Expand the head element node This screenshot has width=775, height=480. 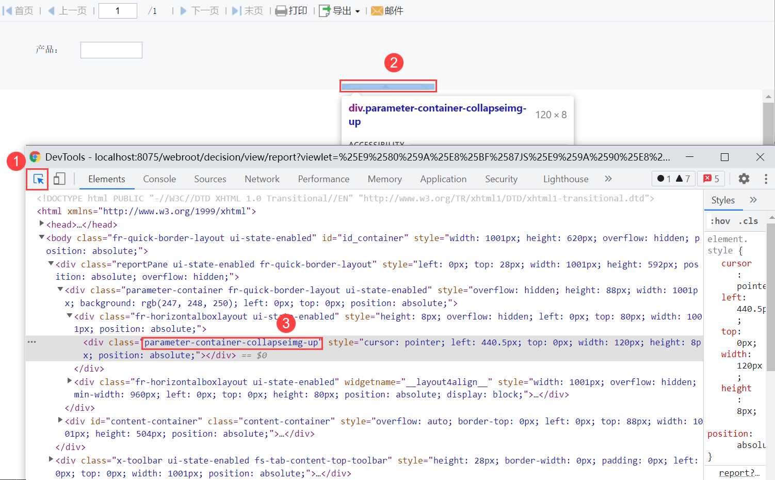41,224
